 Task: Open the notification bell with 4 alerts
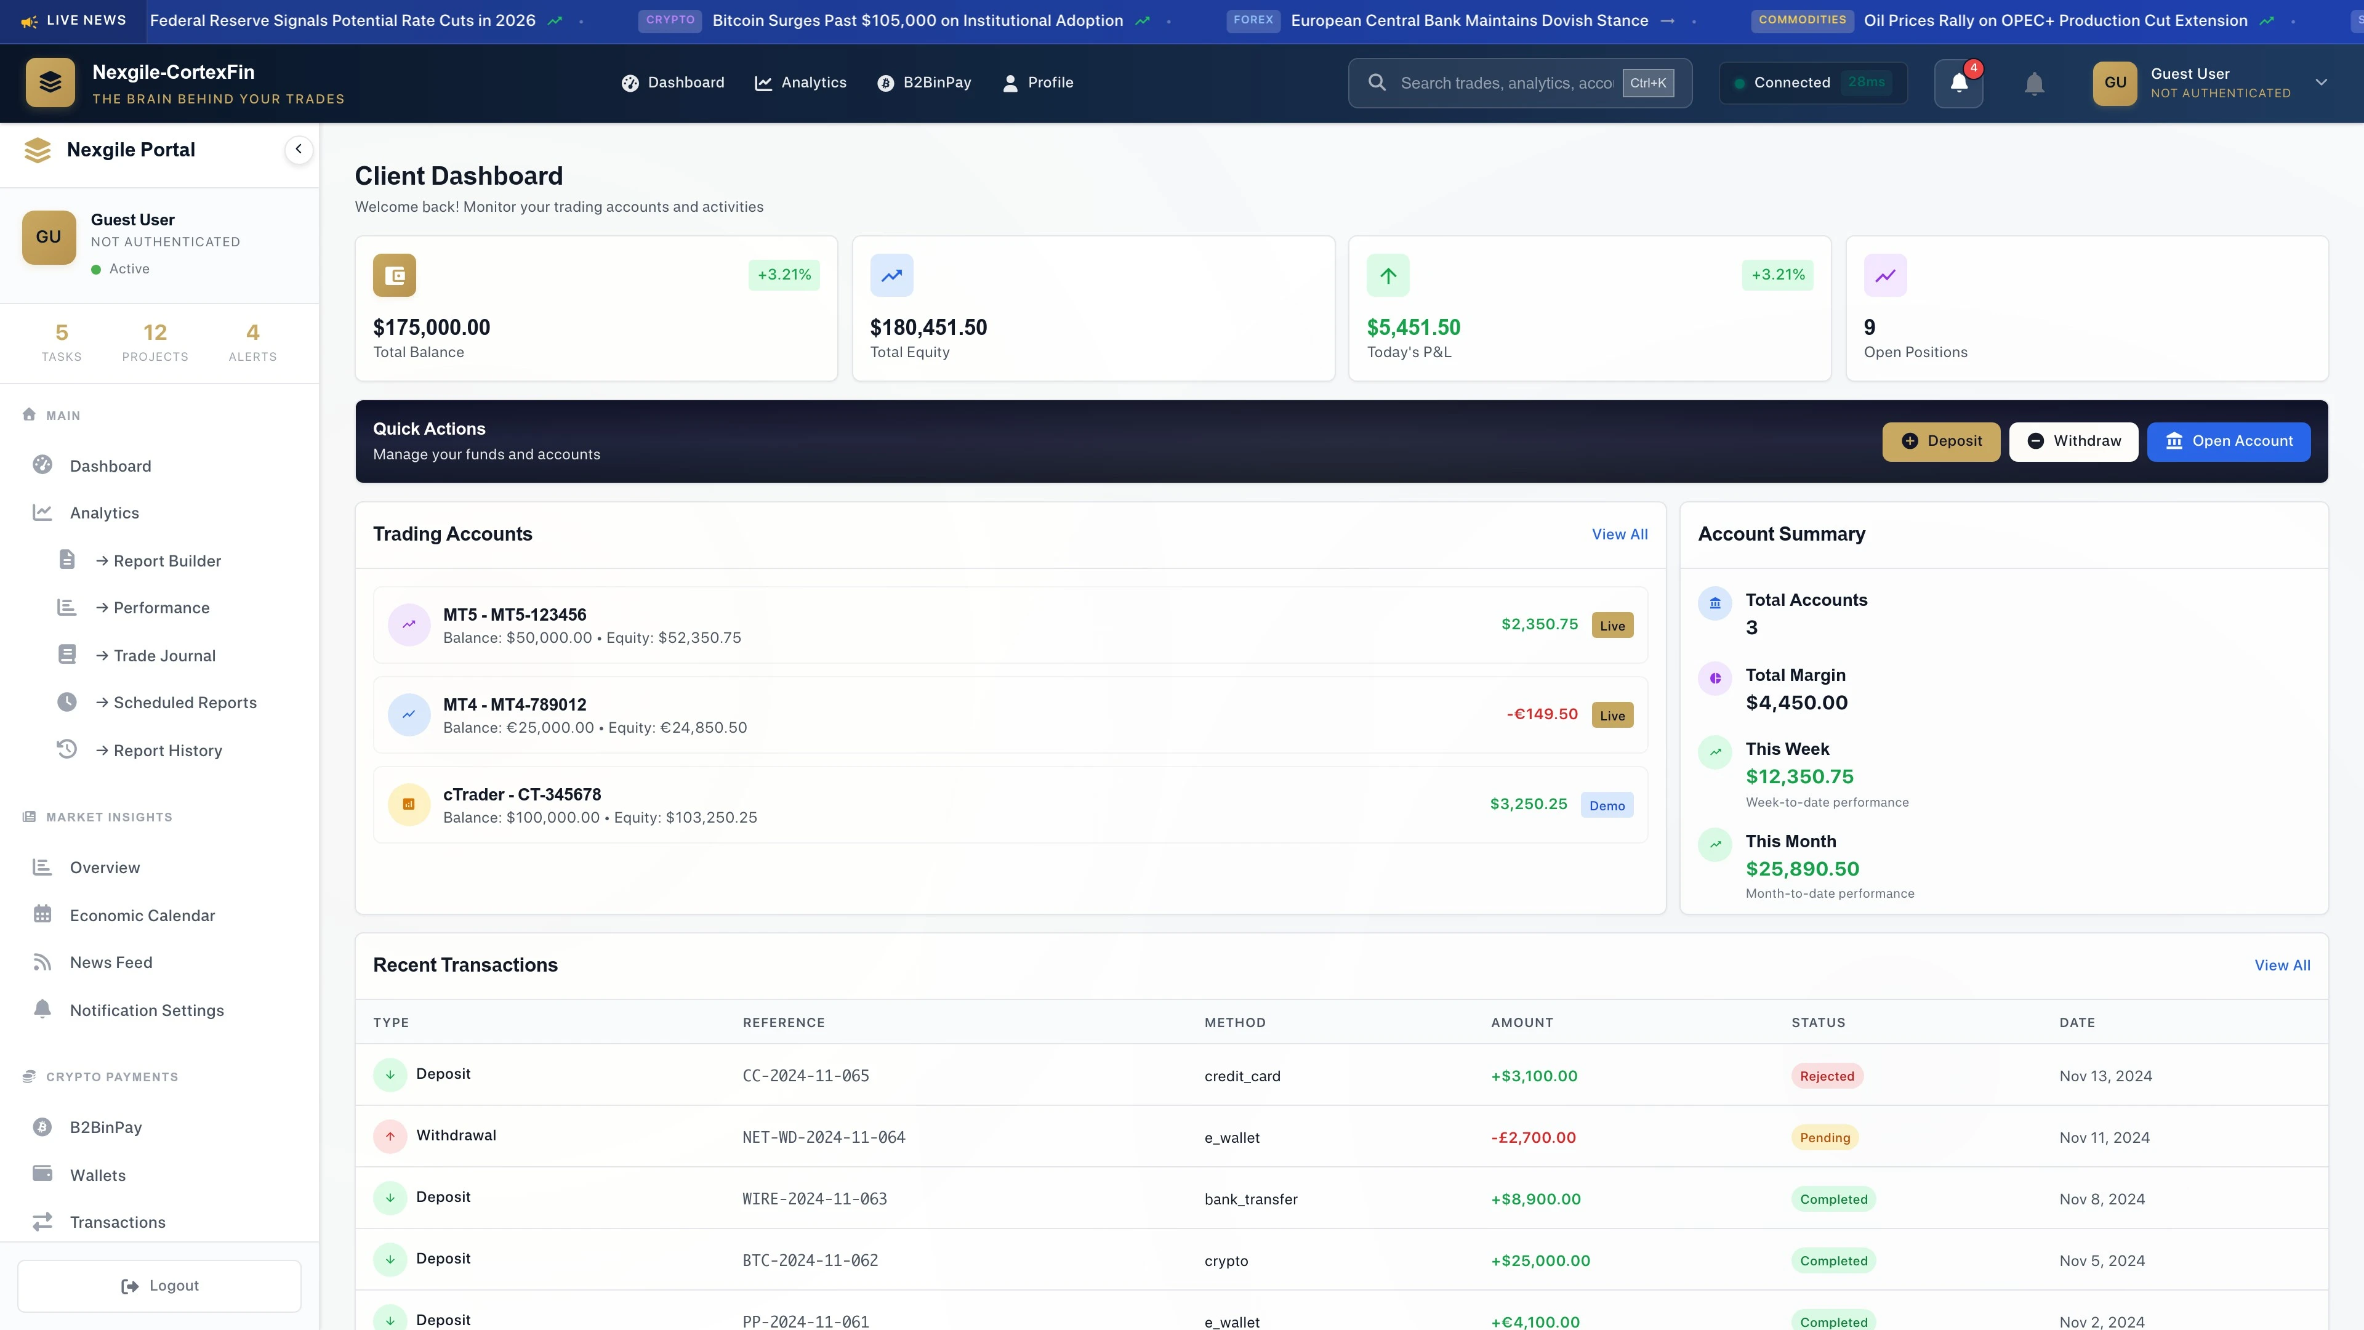(x=1958, y=83)
